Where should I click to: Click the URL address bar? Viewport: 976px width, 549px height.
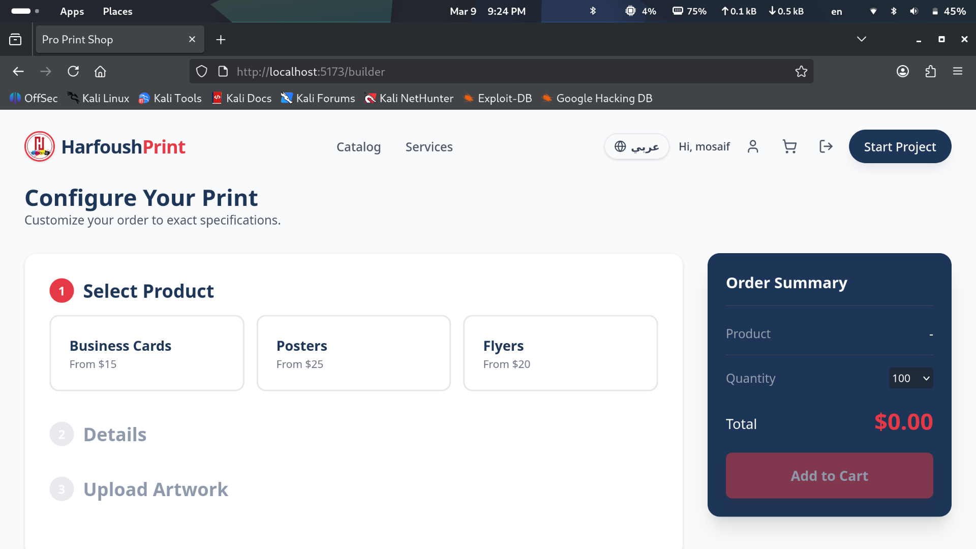[x=508, y=72]
